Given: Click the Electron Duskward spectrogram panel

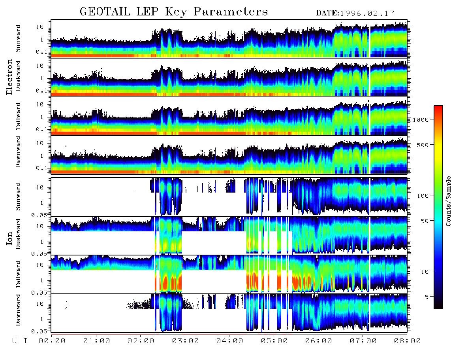Looking at the screenshot, I should [x=229, y=77].
